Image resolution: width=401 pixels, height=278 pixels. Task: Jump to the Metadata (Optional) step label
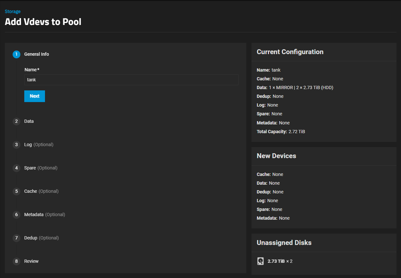44,214
